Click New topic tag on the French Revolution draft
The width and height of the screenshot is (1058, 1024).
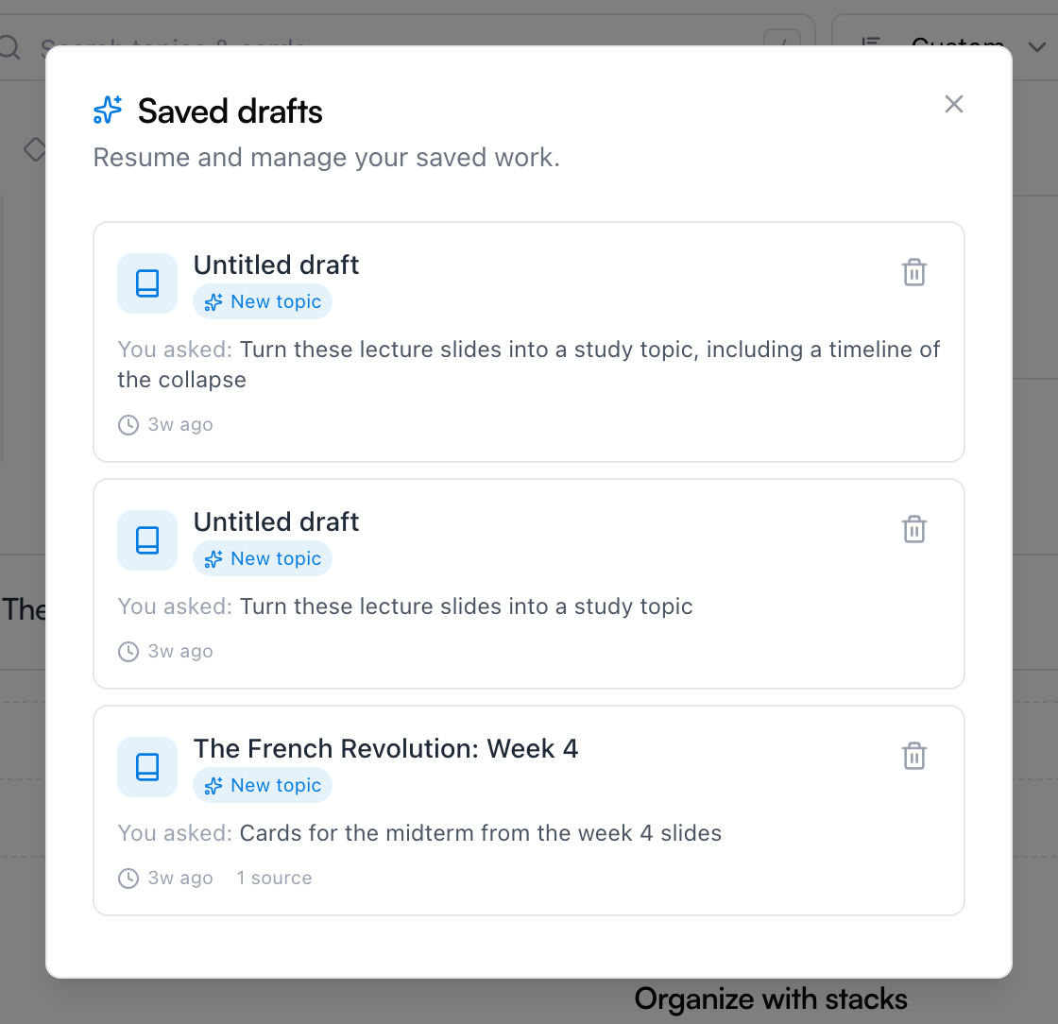click(263, 785)
